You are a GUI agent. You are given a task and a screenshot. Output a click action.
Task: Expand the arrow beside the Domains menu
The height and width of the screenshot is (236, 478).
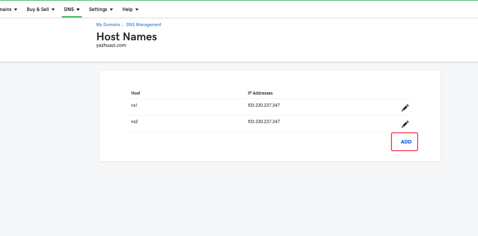16,10
